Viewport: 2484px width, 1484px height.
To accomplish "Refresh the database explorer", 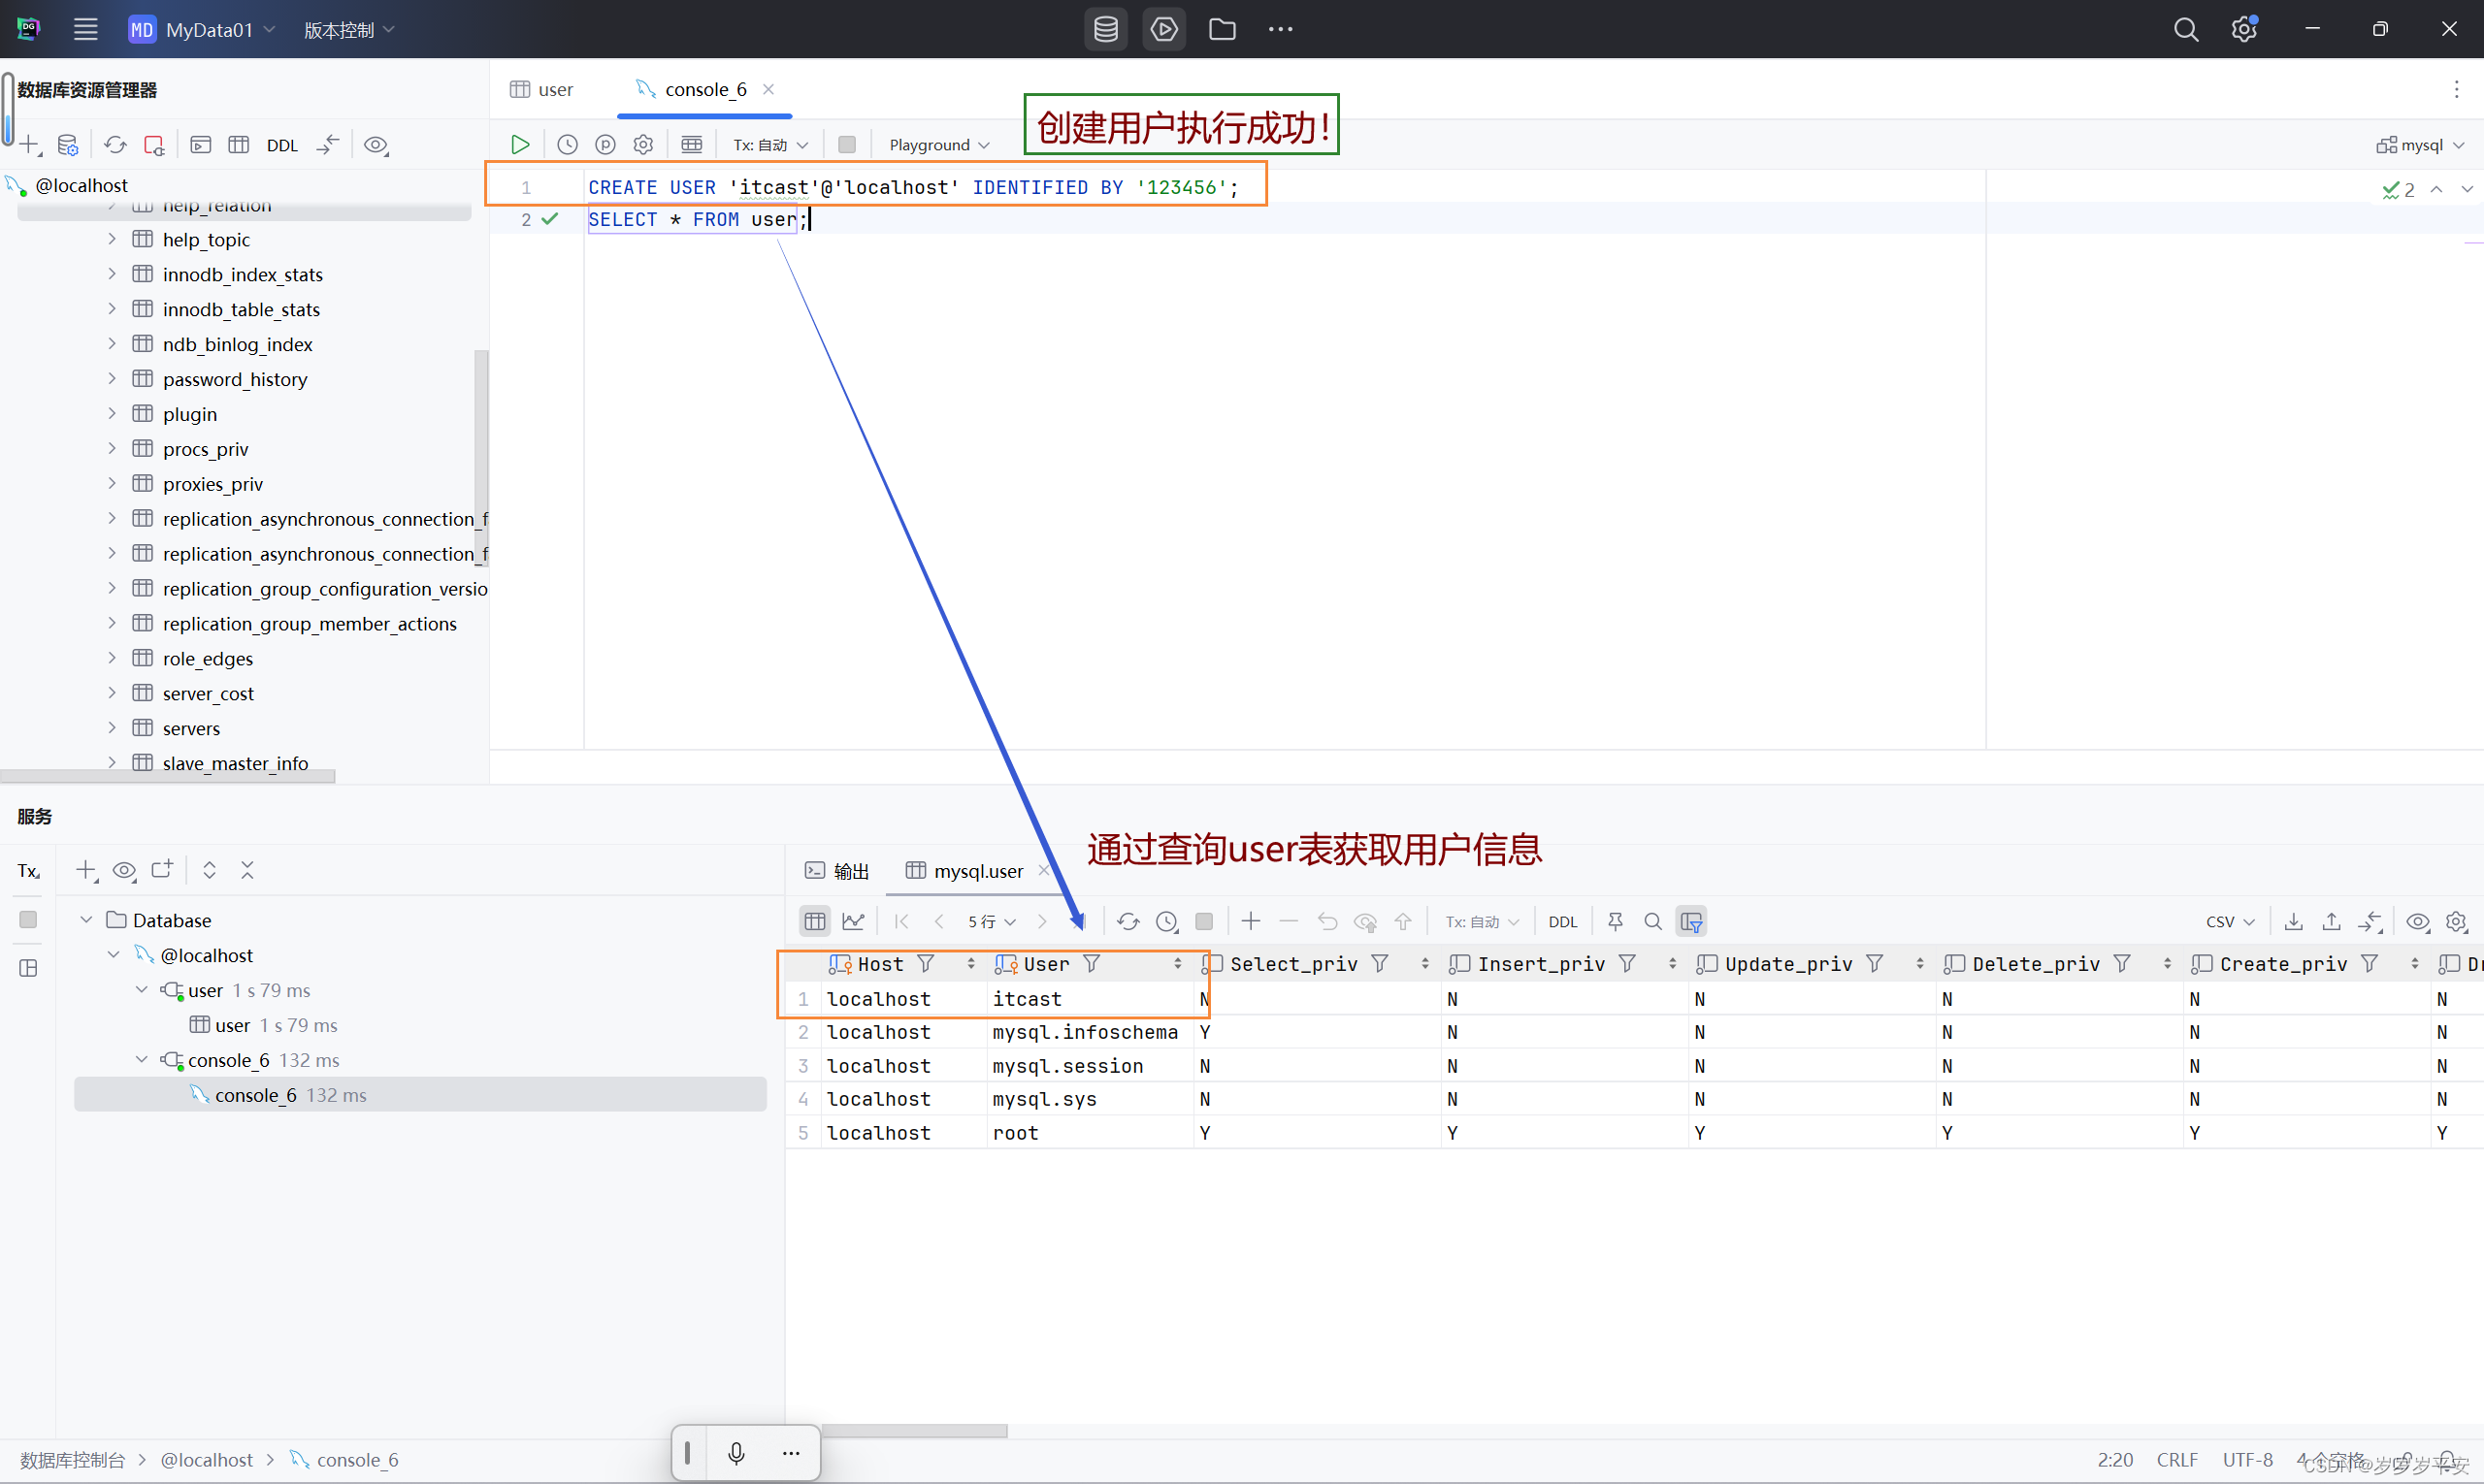I will tap(115, 145).
